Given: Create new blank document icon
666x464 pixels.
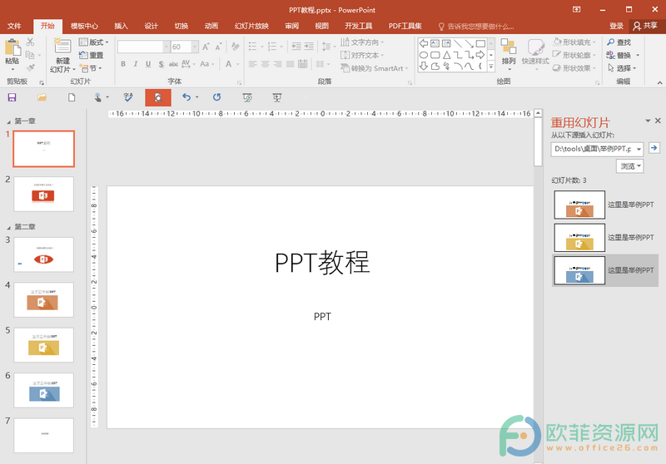Looking at the screenshot, I should [x=72, y=97].
